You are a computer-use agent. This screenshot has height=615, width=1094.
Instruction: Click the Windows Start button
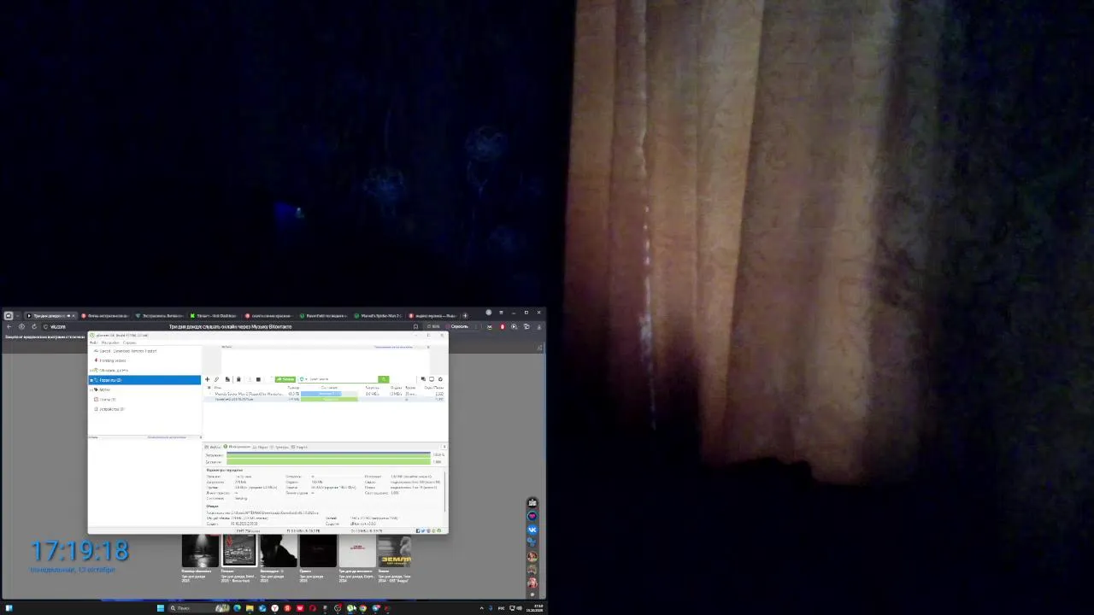pos(160,608)
